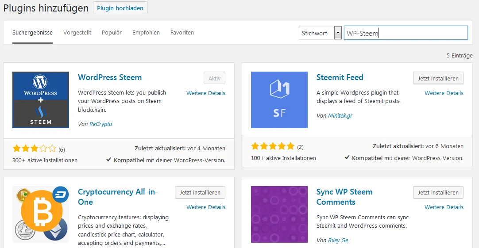The height and width of the screenshot is (248, 479).
Task: Open the Stichwort search type dropdown
Action: click(320, 33)
